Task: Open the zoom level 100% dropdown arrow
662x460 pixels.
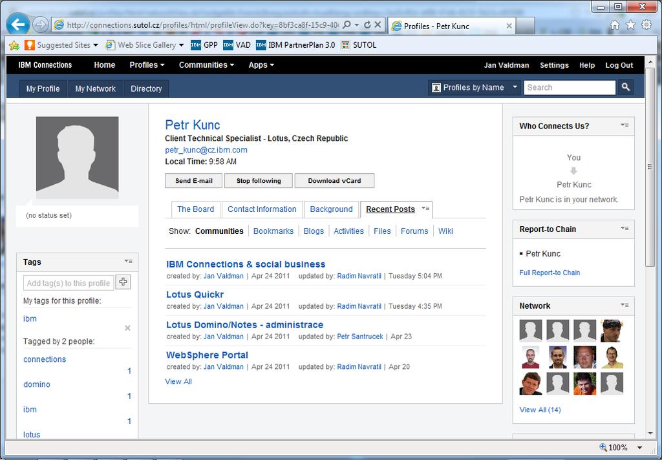Action: 639,448
